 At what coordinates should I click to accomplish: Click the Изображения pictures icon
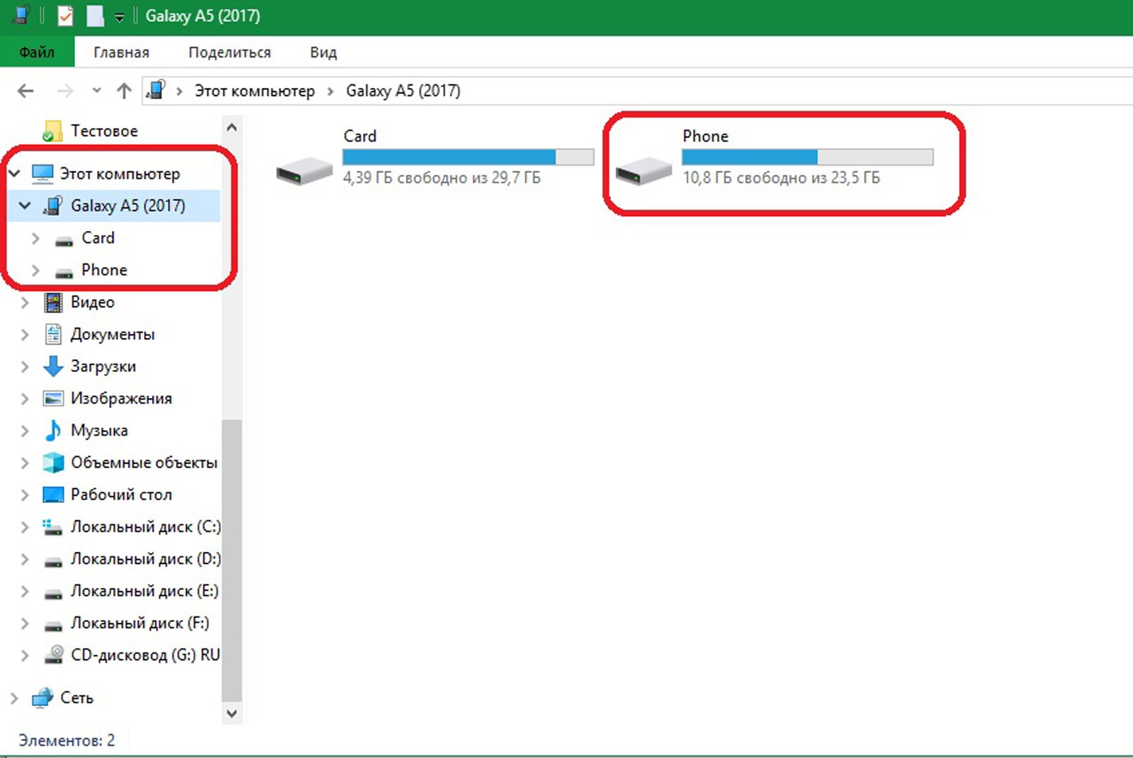53,398
